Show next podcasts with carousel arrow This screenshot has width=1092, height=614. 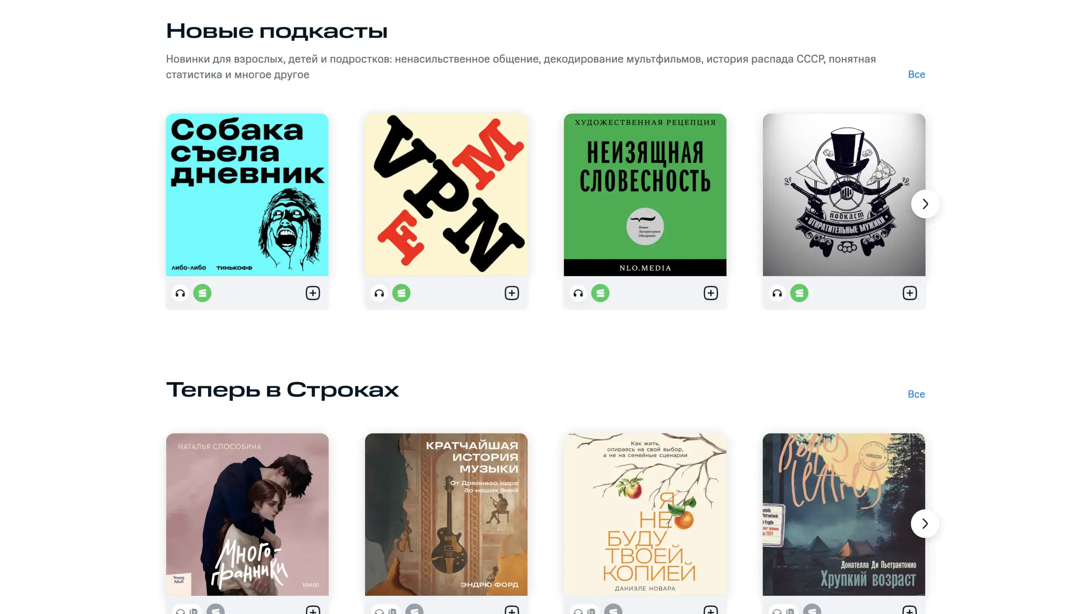[x=925, y=204]
